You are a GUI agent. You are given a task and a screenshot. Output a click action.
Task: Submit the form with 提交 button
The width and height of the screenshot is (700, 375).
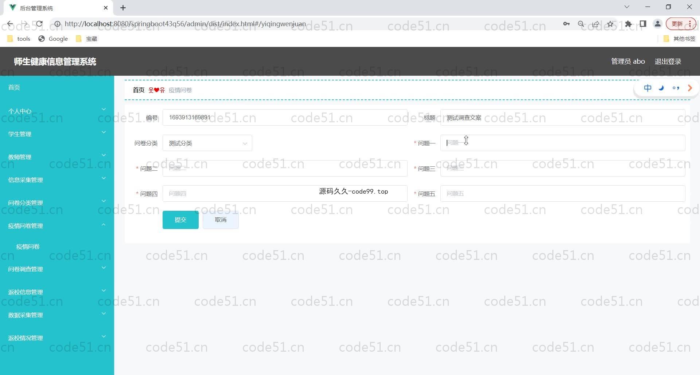click(180, 220)
